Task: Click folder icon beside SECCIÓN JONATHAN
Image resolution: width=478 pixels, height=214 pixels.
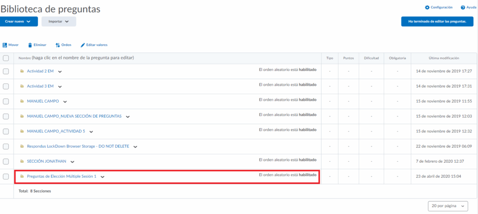Action: pyautogui.click(x=22, y=161)
